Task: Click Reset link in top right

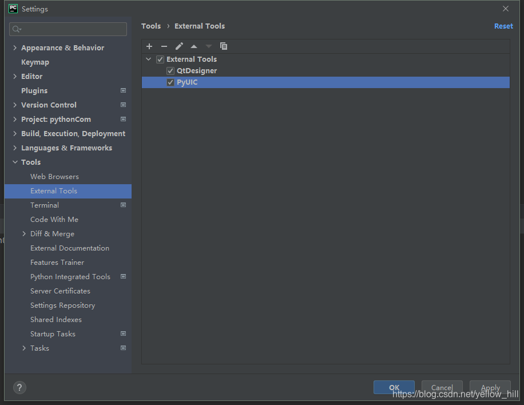Action: pyautogui.click(x=503, y=26)
